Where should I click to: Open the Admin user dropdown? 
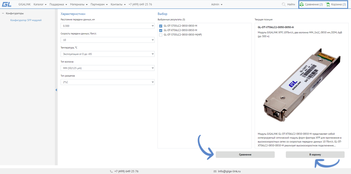217,4
